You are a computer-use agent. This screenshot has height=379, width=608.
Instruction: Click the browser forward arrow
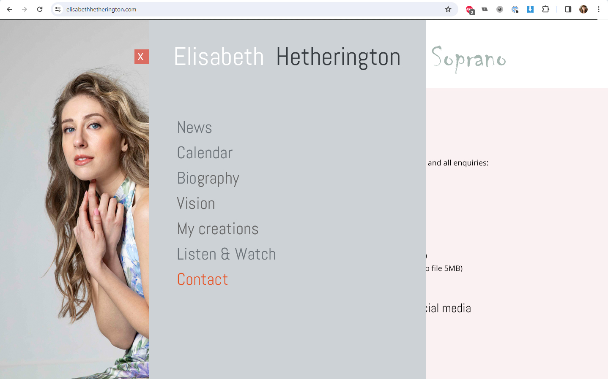click(25, 9)
